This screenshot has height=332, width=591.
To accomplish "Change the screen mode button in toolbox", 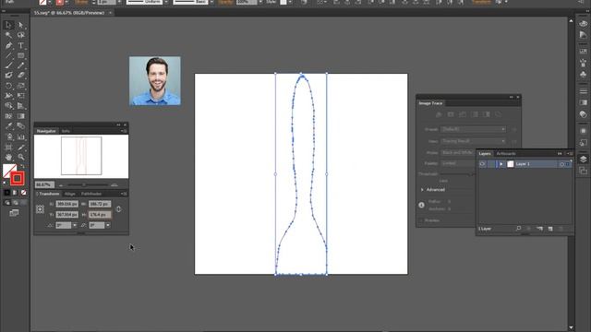I will (x=14, y=213).
